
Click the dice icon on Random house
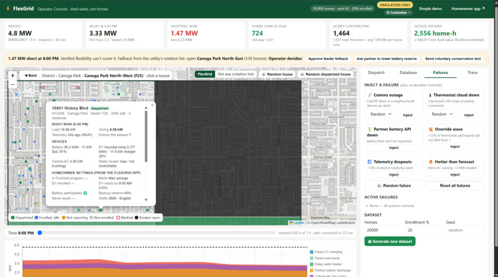click(x=264, y=74)
